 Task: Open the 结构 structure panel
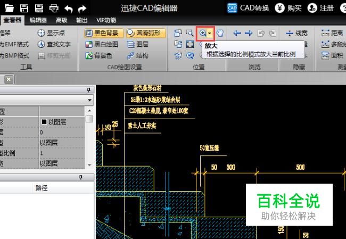pos(138,55)
